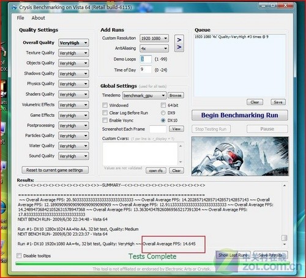Click the Demo Loops input field

[146, 59]
